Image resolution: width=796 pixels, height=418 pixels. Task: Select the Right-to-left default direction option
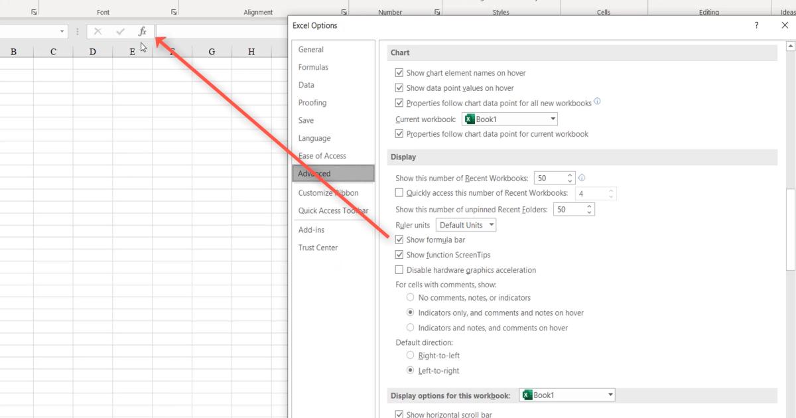point(411,355)
